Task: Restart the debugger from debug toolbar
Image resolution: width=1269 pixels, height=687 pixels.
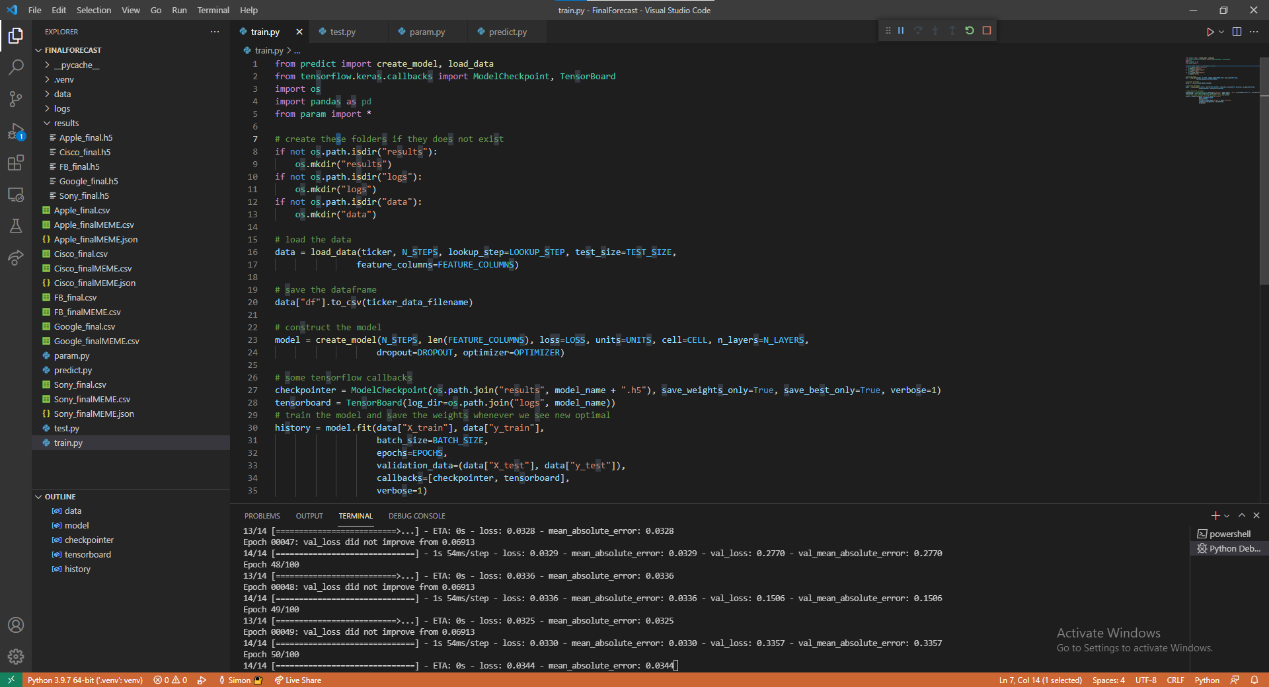Action: (x=970, y=31)
